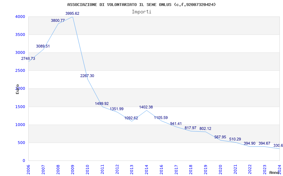283x176 pixels.
Task: Click the Anno x-axis label
Action: pos(274,172)
